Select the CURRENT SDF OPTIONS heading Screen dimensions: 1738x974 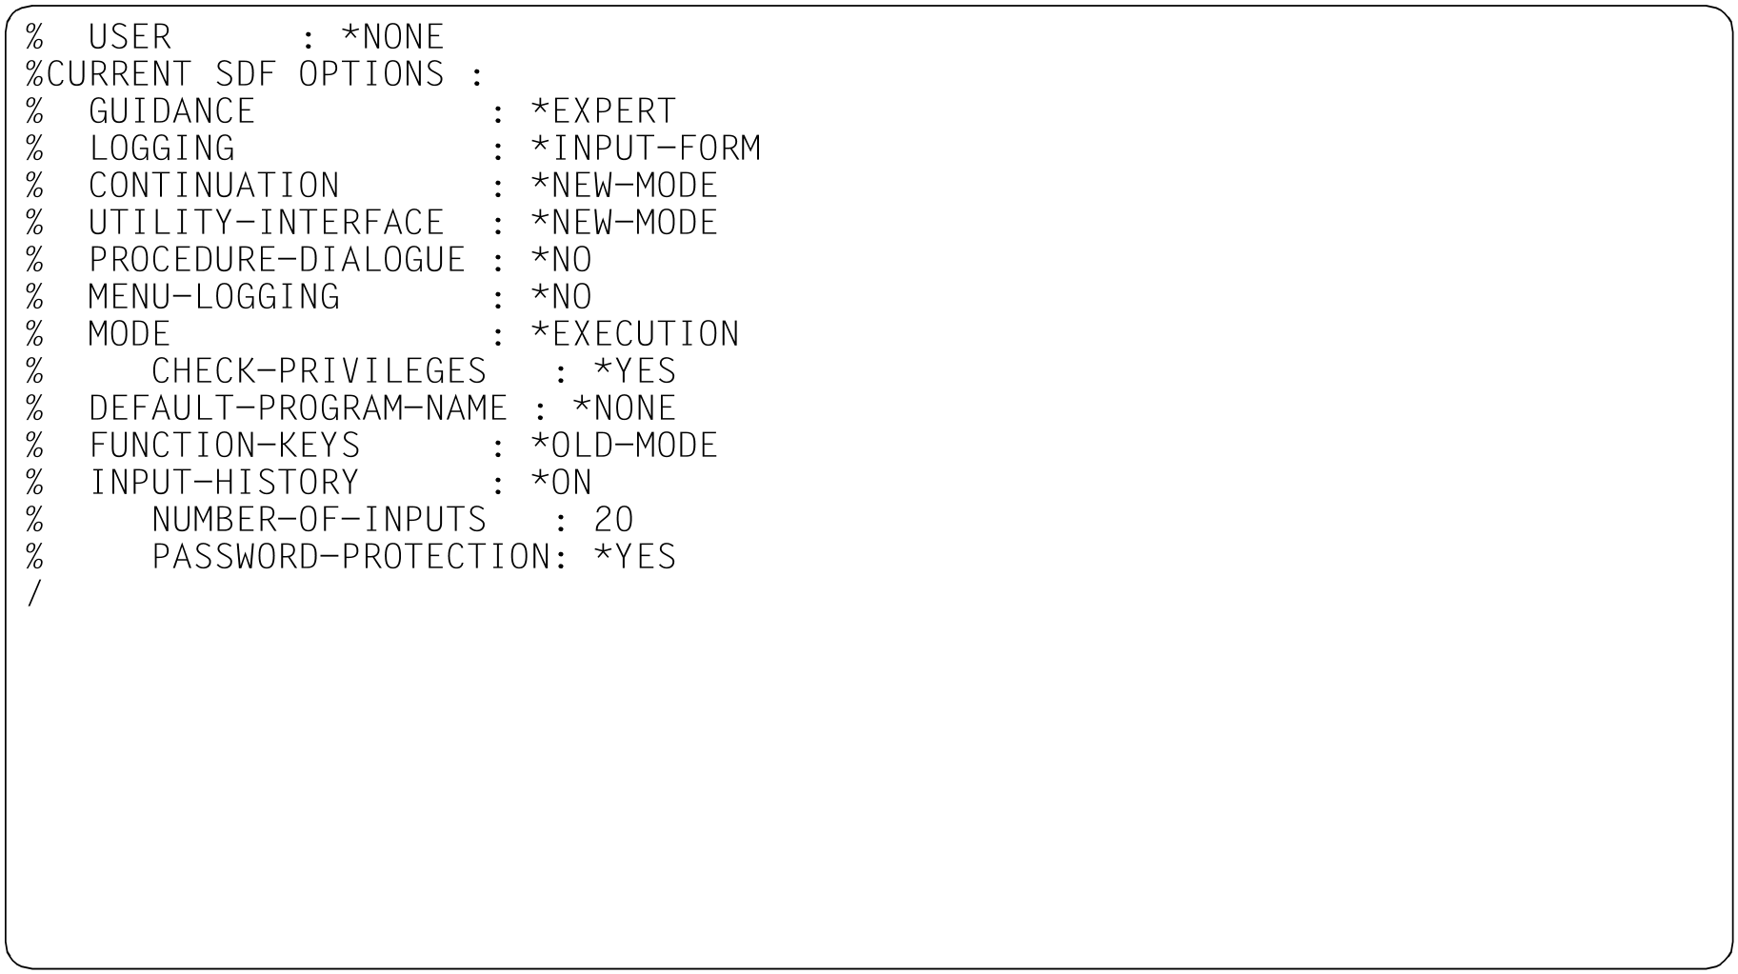click(245, 74)
